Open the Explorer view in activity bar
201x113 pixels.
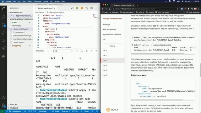(3, 9)
